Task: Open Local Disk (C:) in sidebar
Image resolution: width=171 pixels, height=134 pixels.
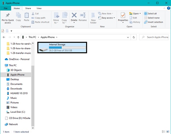Action: pyautogui.click(x=16, y=112)
